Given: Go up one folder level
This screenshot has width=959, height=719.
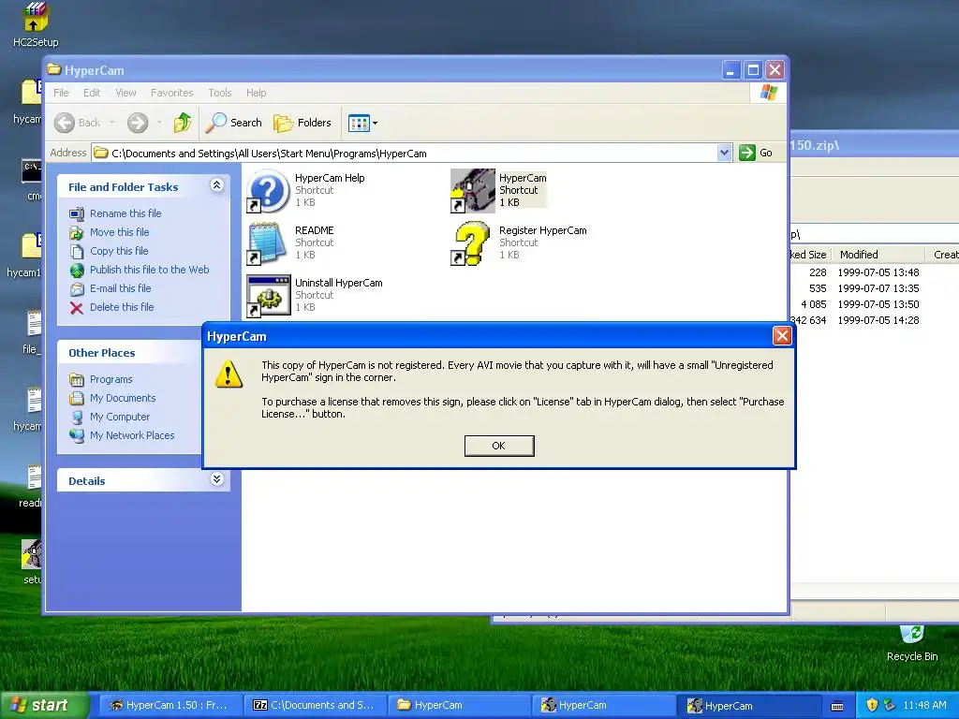Looking at the screenshot, I should coord(182,123).
